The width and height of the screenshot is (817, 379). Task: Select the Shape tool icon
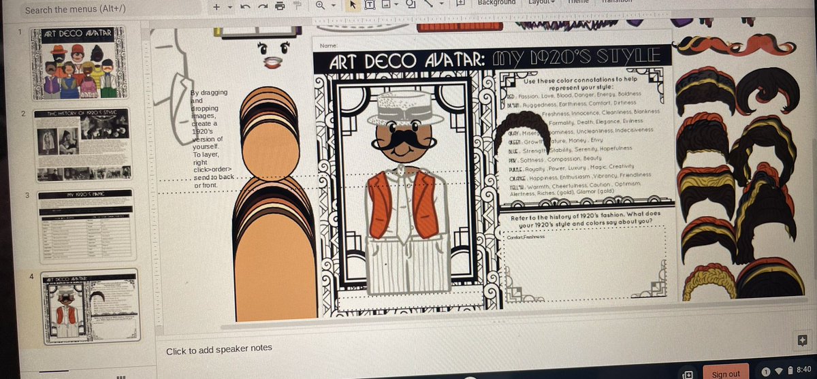tap(411, 3)
